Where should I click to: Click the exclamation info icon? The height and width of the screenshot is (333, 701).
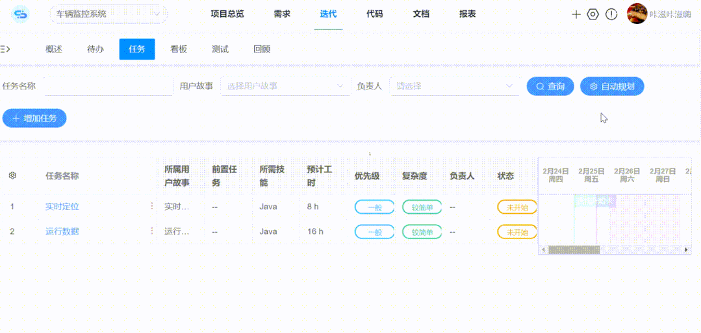point(611,14)
